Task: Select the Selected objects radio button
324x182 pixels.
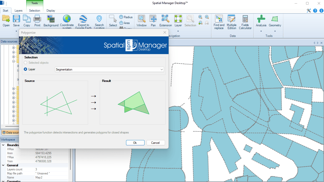Action: coord(25,63)
